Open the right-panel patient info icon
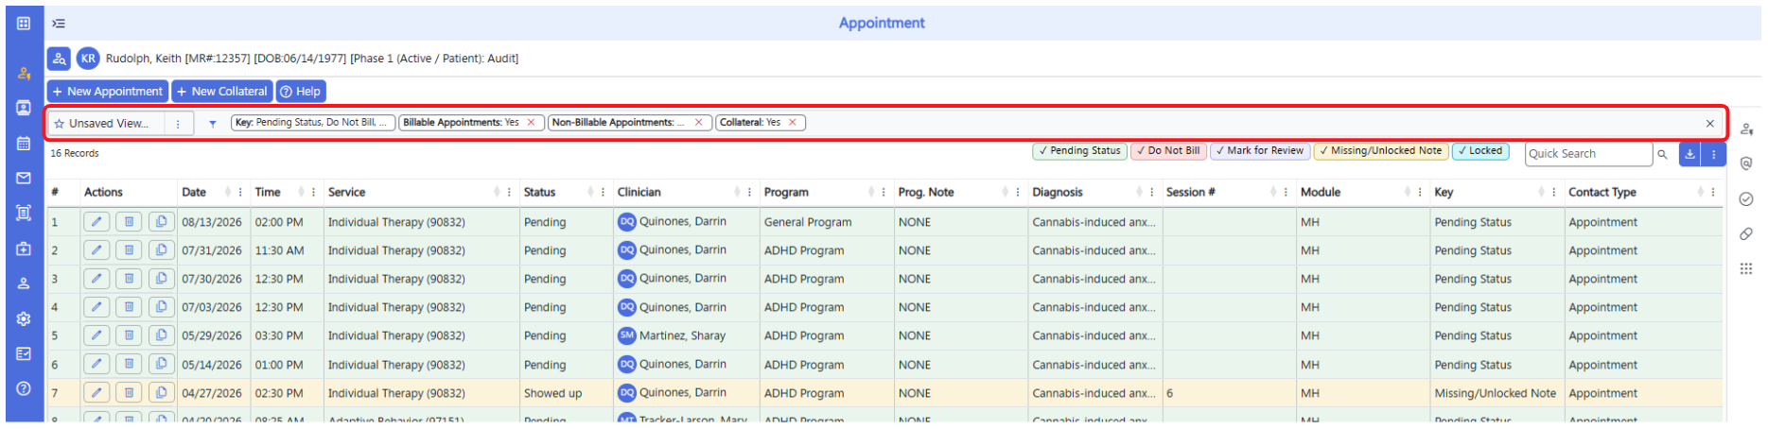This screenshot has width=1768, height=429. pos(1746,129)
